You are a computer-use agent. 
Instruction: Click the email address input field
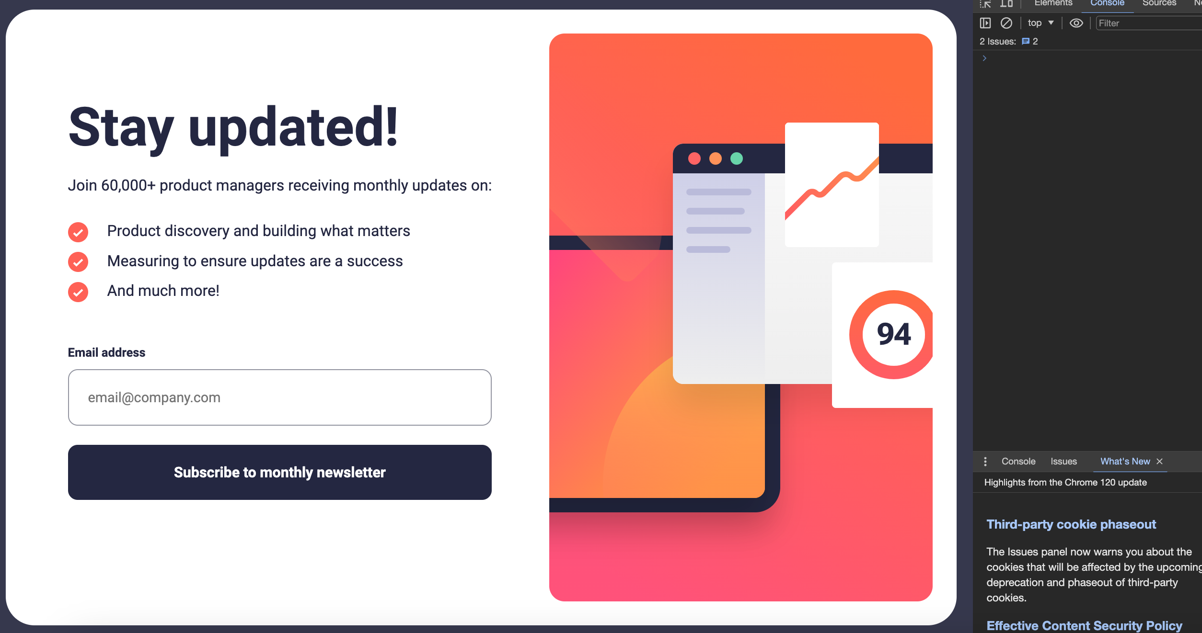pos(280,396)
